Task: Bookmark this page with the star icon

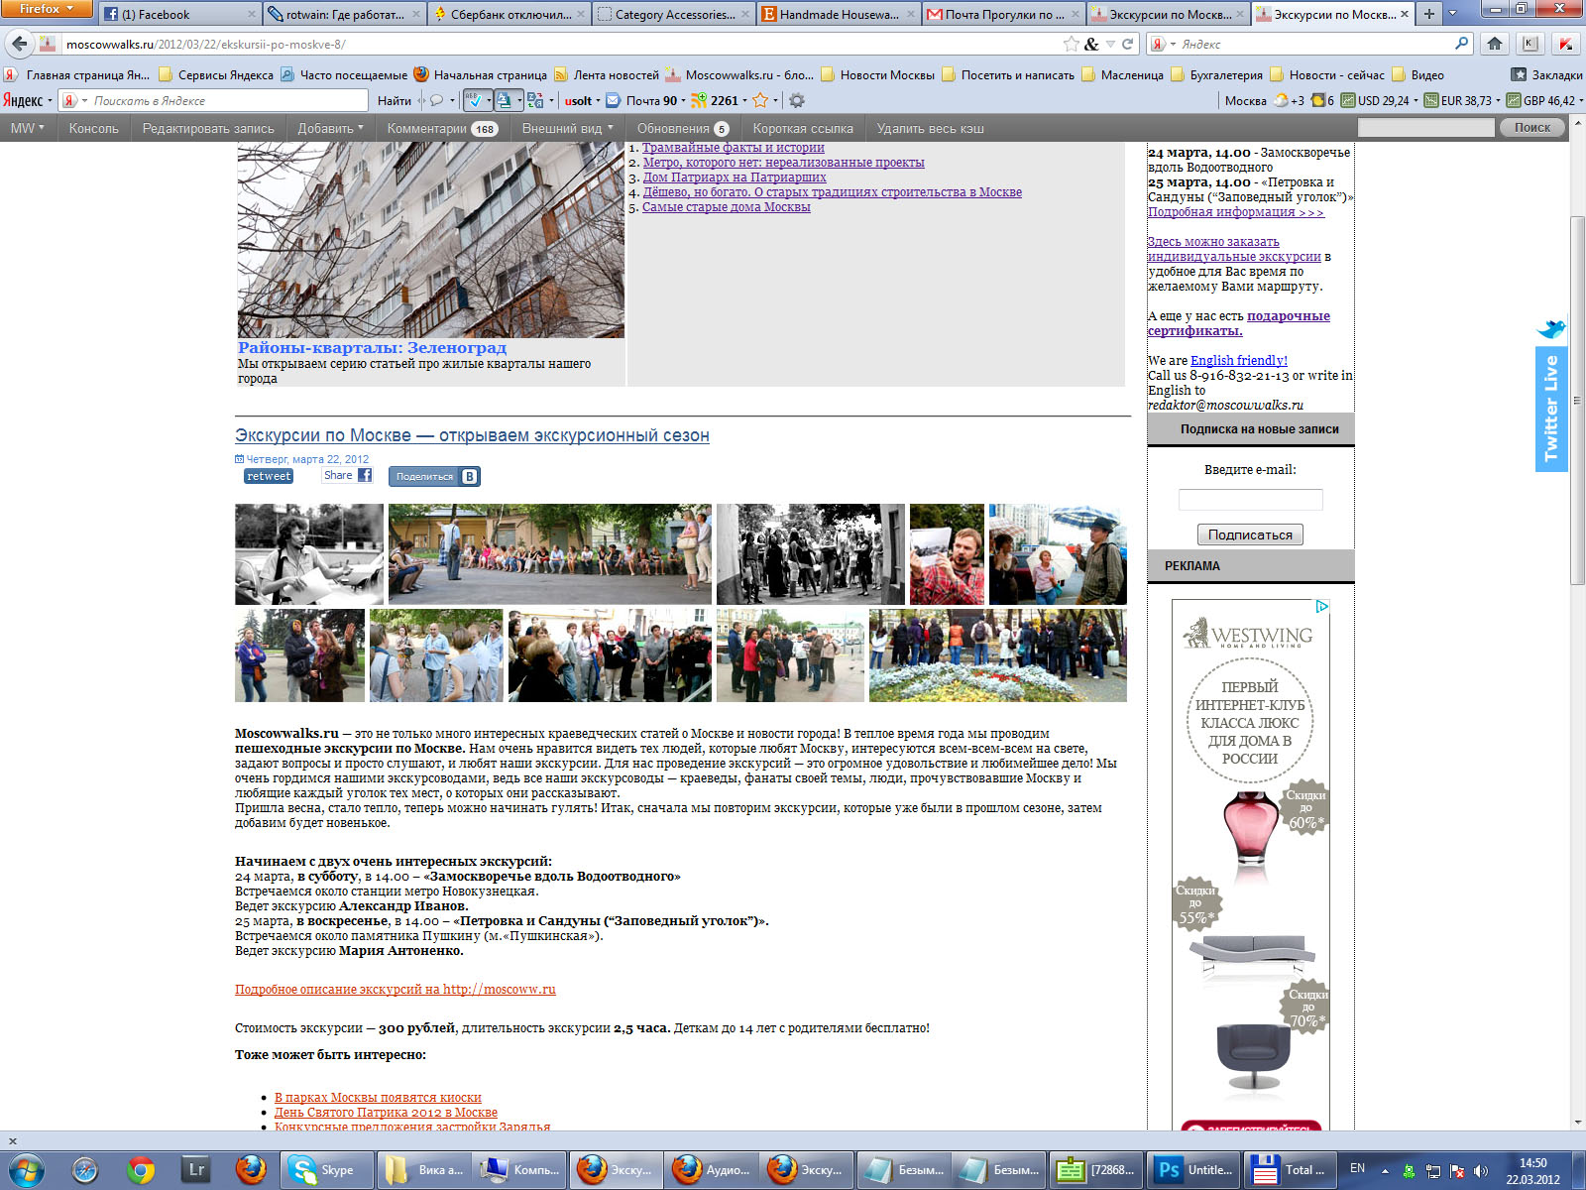Action: pyautogui.click(x=1072, y=44)
